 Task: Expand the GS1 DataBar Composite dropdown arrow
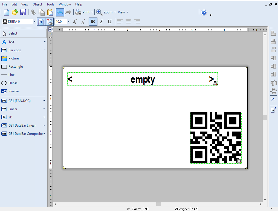(x=44, y=134)
